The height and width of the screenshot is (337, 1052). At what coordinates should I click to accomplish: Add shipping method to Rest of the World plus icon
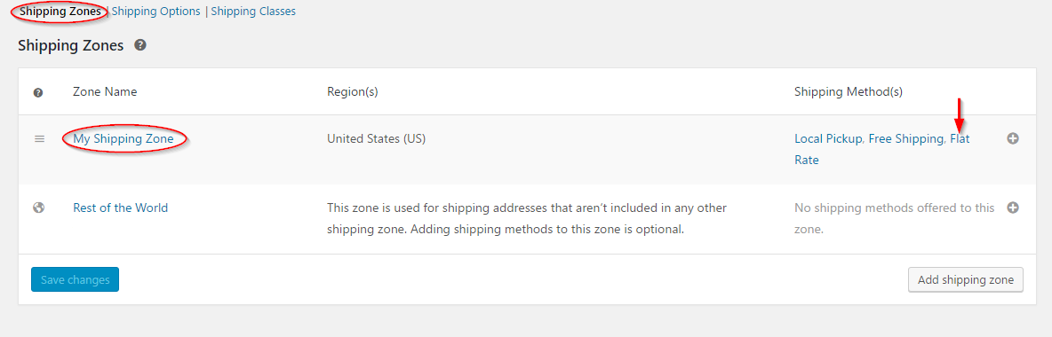(1013, 208)
